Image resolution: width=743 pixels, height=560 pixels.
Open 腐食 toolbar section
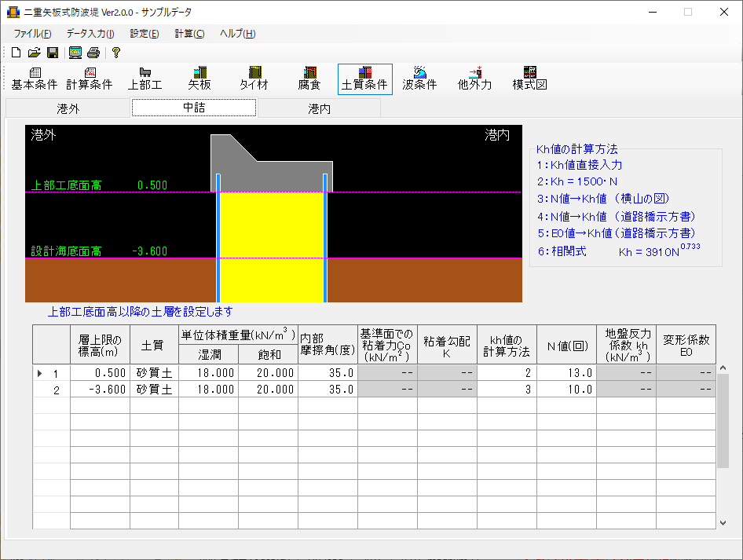(x=309, y=79)
